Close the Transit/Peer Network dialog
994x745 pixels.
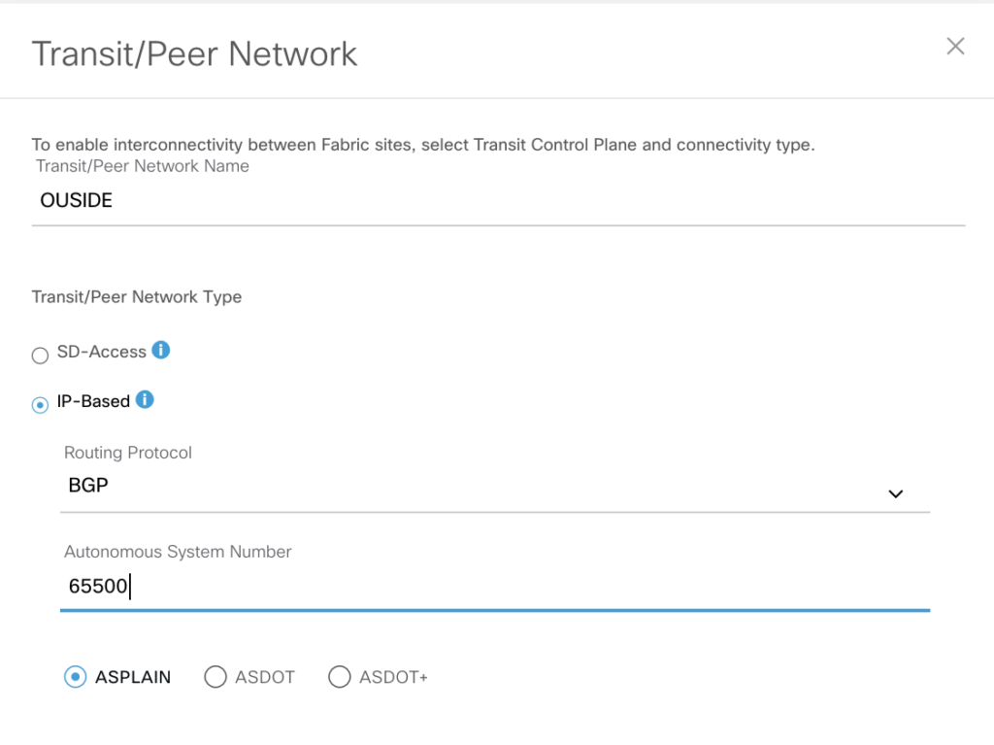coord(955,47)
